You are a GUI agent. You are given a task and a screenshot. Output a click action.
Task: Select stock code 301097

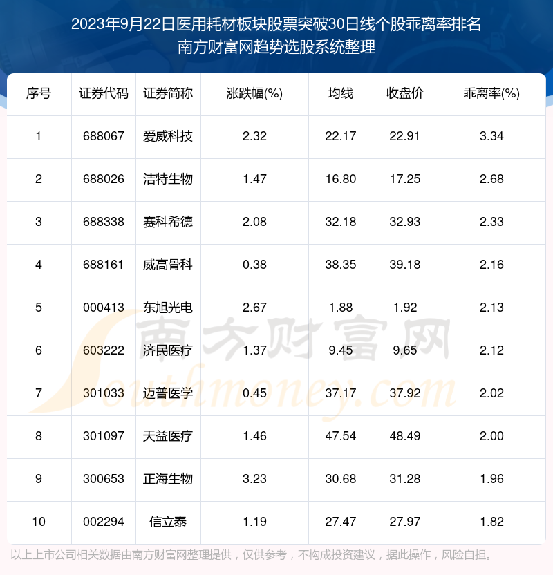pos(104,436)
